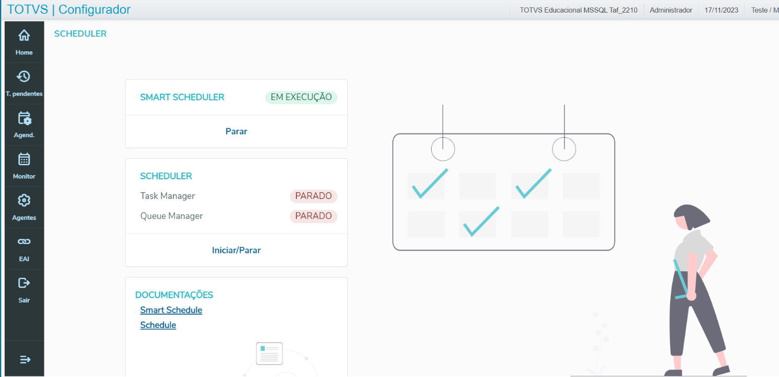Click the Iniciar/Parar scheduler button
Viewport: 779px width, 377px height.
236,250
